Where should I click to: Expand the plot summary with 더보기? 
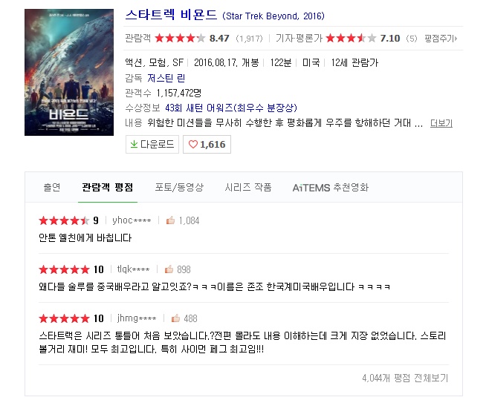point(441,123)
